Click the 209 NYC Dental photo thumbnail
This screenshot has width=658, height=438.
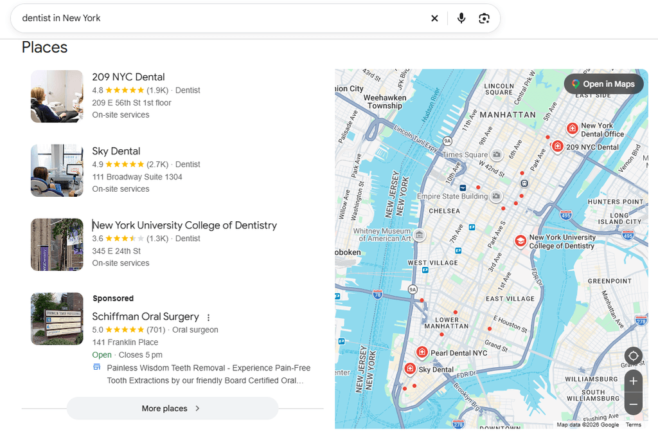57,96
